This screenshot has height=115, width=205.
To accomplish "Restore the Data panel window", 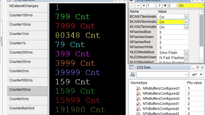I will (x=198, y=67).
